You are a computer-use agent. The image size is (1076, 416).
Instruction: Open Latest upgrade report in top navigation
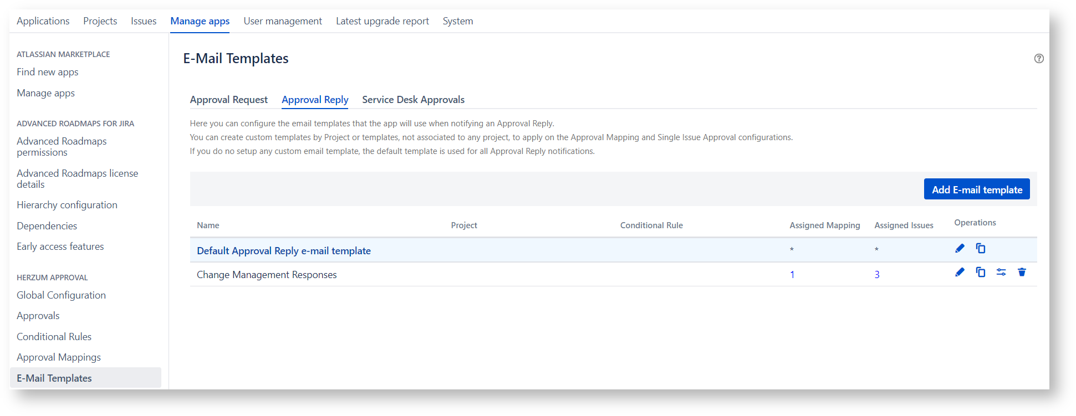382,21
